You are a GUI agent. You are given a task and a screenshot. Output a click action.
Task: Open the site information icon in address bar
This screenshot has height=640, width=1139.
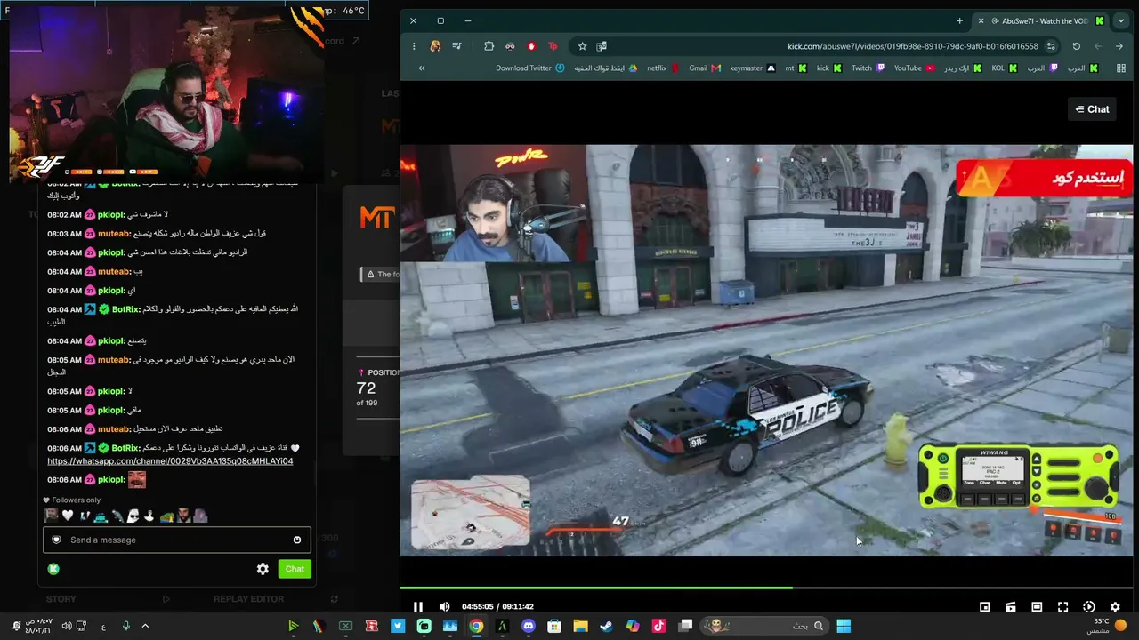[x=1051, y=46]
